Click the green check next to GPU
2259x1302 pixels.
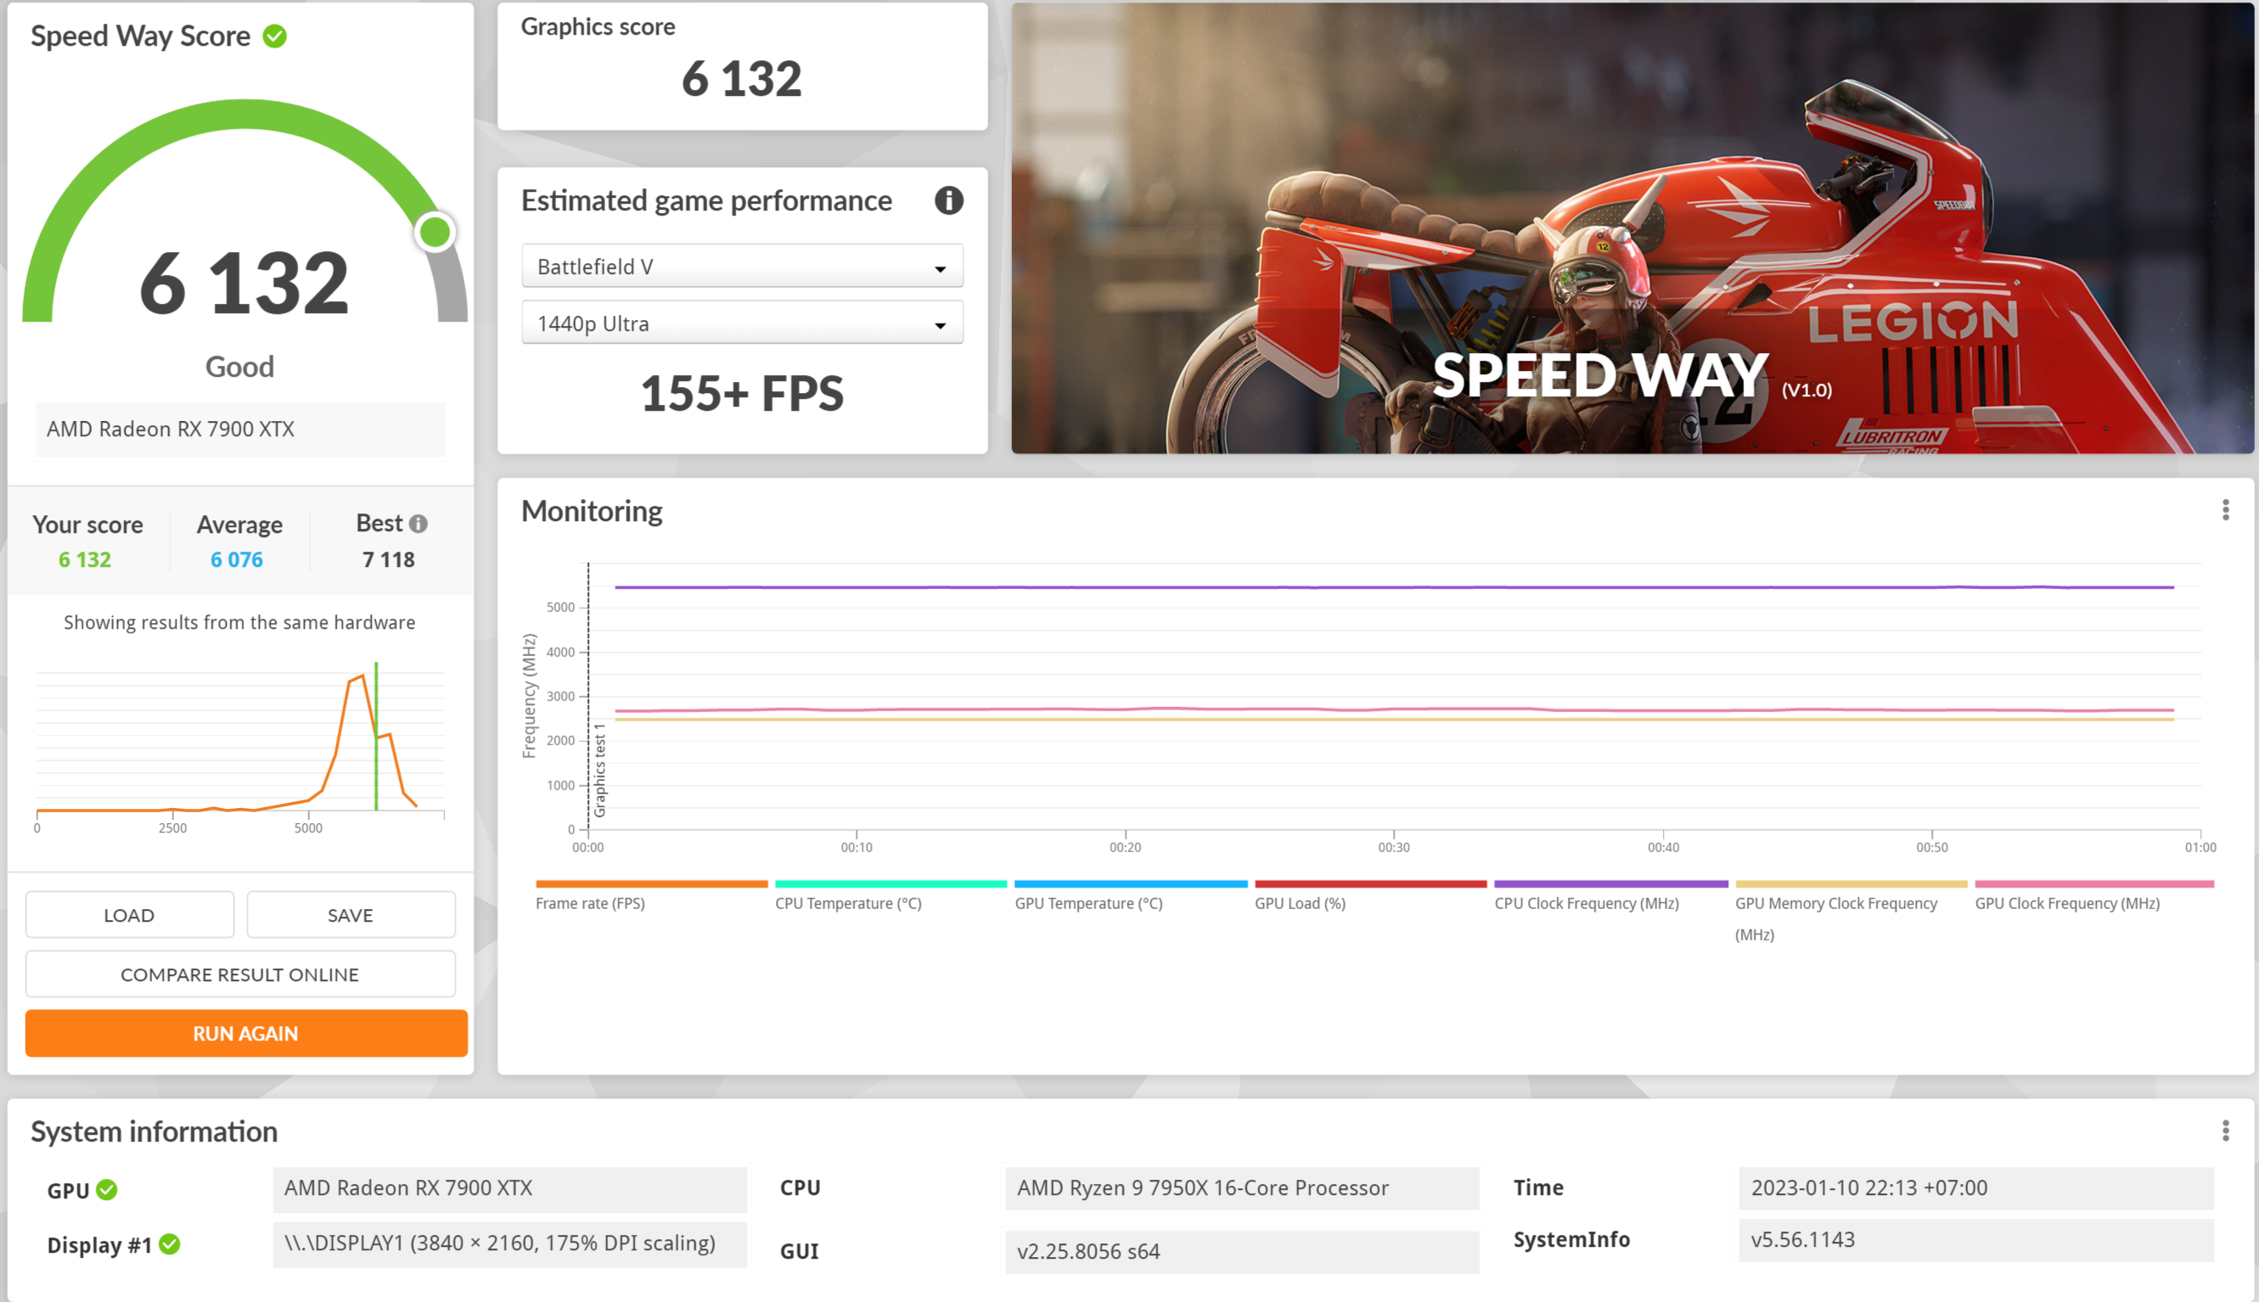106,1190
